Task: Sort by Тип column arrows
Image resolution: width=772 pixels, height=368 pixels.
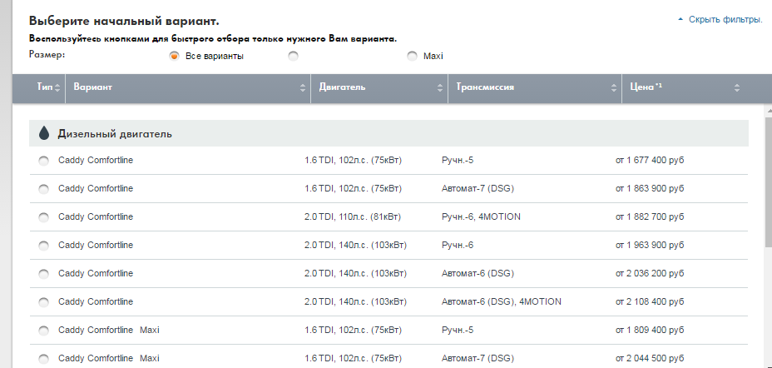Action: point(57,87)
